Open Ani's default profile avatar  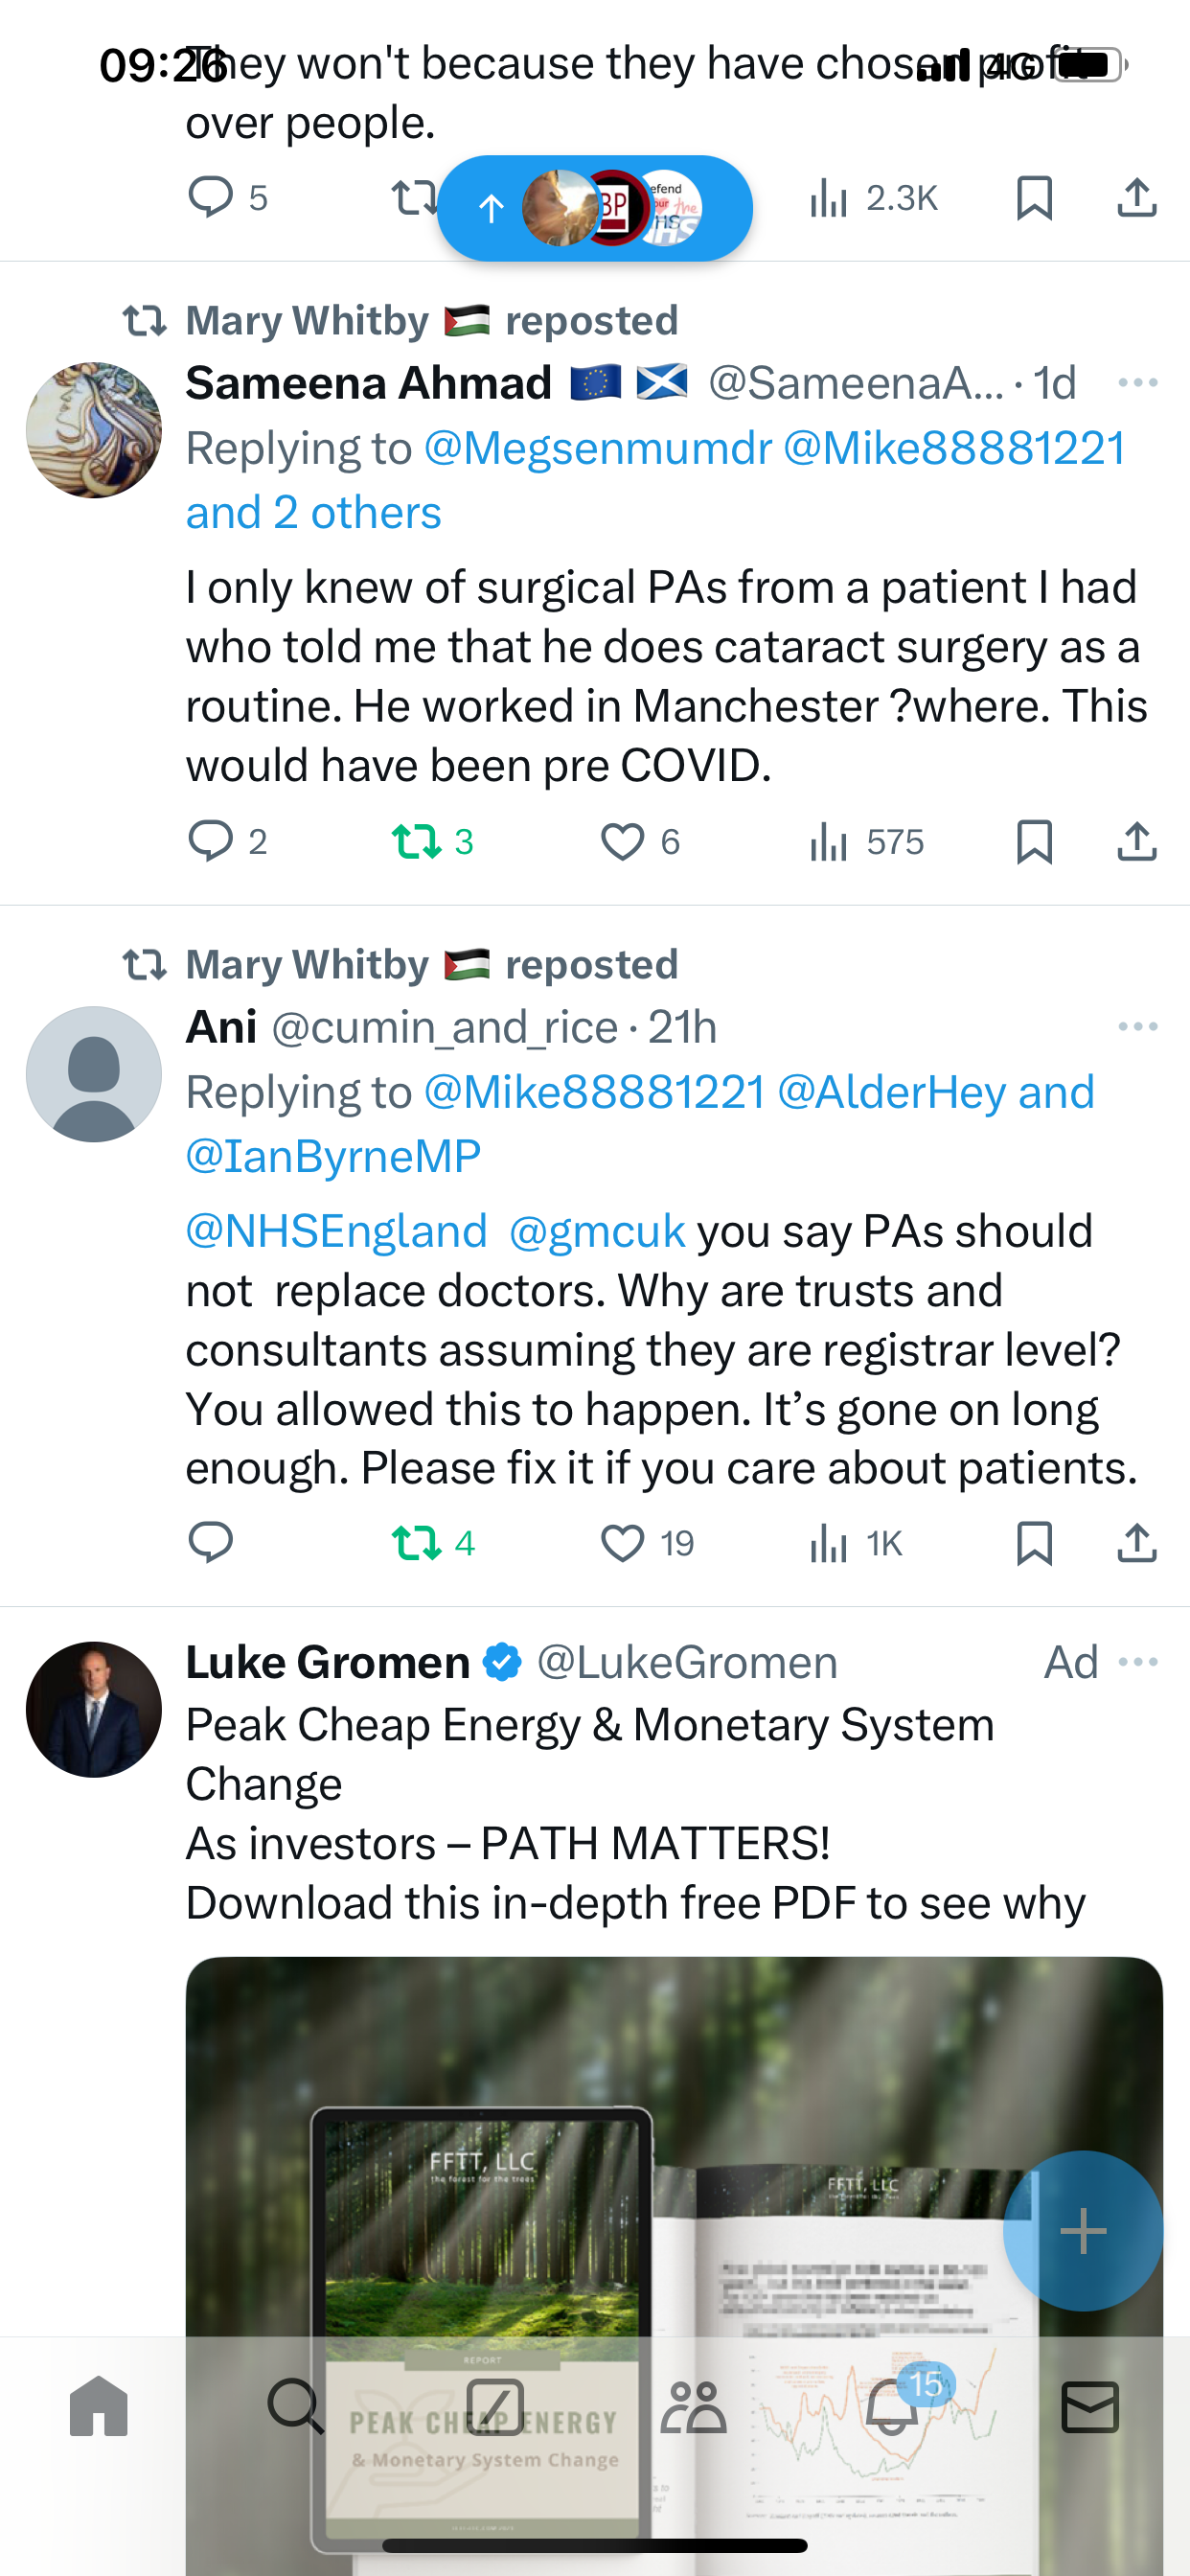pos(94,1074)
